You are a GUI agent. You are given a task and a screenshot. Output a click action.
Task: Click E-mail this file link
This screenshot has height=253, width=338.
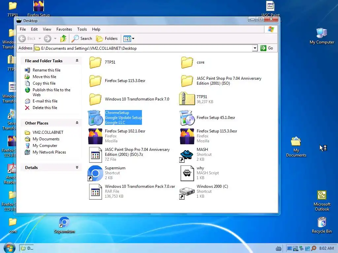click(x=45, y=101)
